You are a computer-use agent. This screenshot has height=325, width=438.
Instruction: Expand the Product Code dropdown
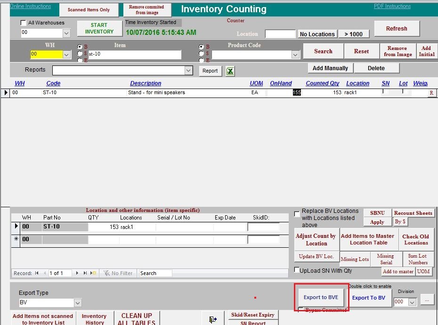(295, 55)
